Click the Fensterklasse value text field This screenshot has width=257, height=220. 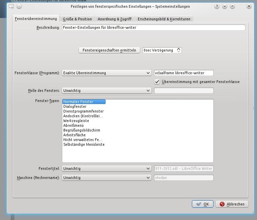(184, 73)
